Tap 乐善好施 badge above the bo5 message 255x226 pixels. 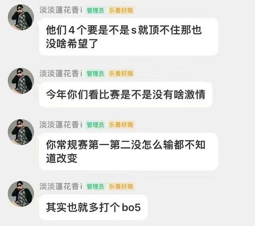click(121, 187)
